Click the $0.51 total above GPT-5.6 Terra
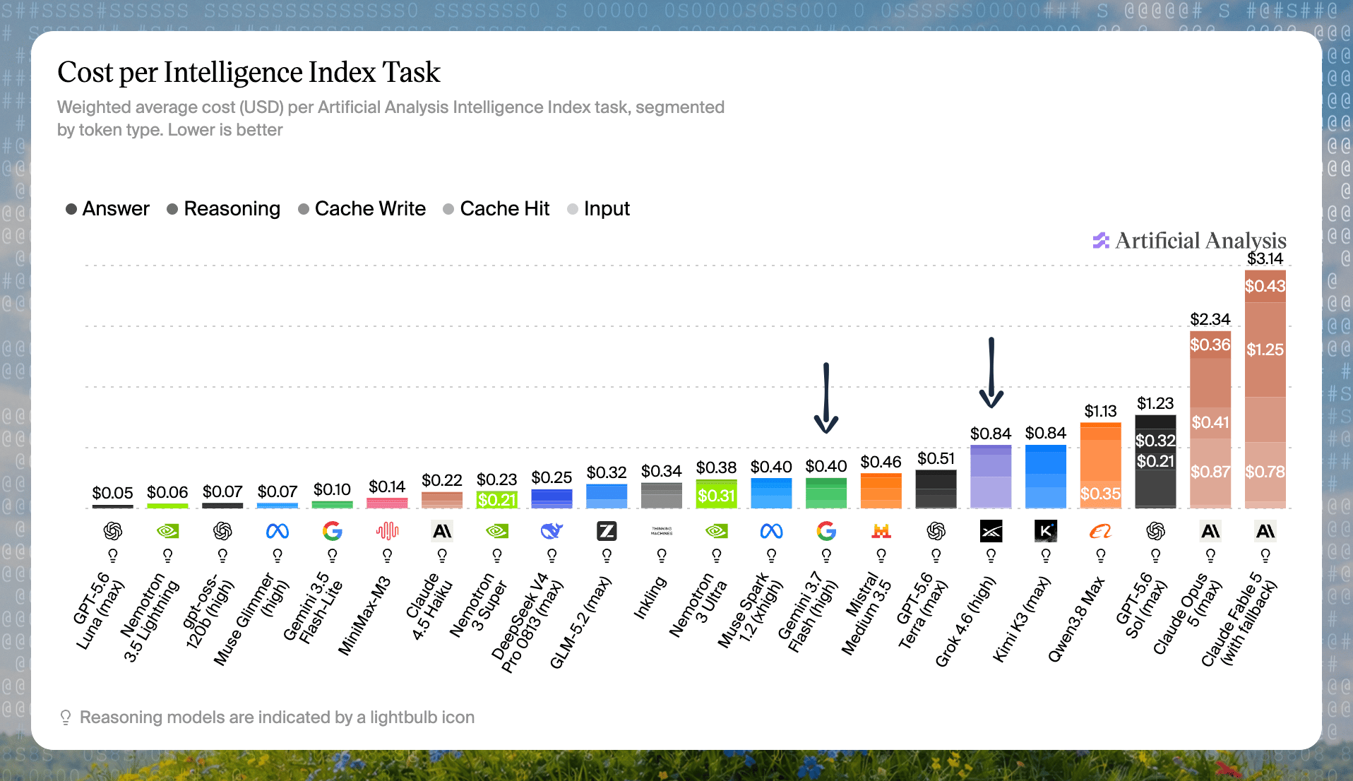Image resolution: width=1353 pixels, height=781 pixels. point(936,459)
